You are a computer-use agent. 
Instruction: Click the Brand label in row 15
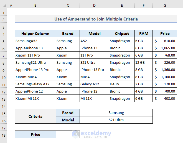pos(68,113)
